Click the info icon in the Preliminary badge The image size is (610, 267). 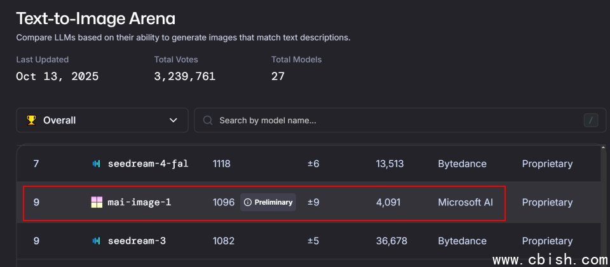click(x=248, y=203)
